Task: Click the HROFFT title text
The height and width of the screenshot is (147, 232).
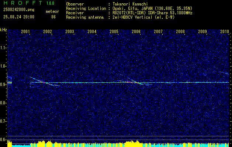Action: 23,3
